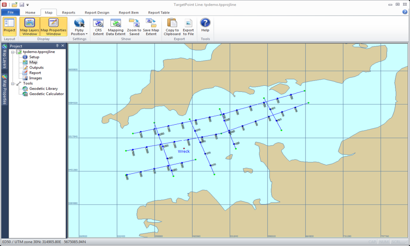
Task: Select Geodetic Calculator in project tree
Action: click(x=46, y=94)
